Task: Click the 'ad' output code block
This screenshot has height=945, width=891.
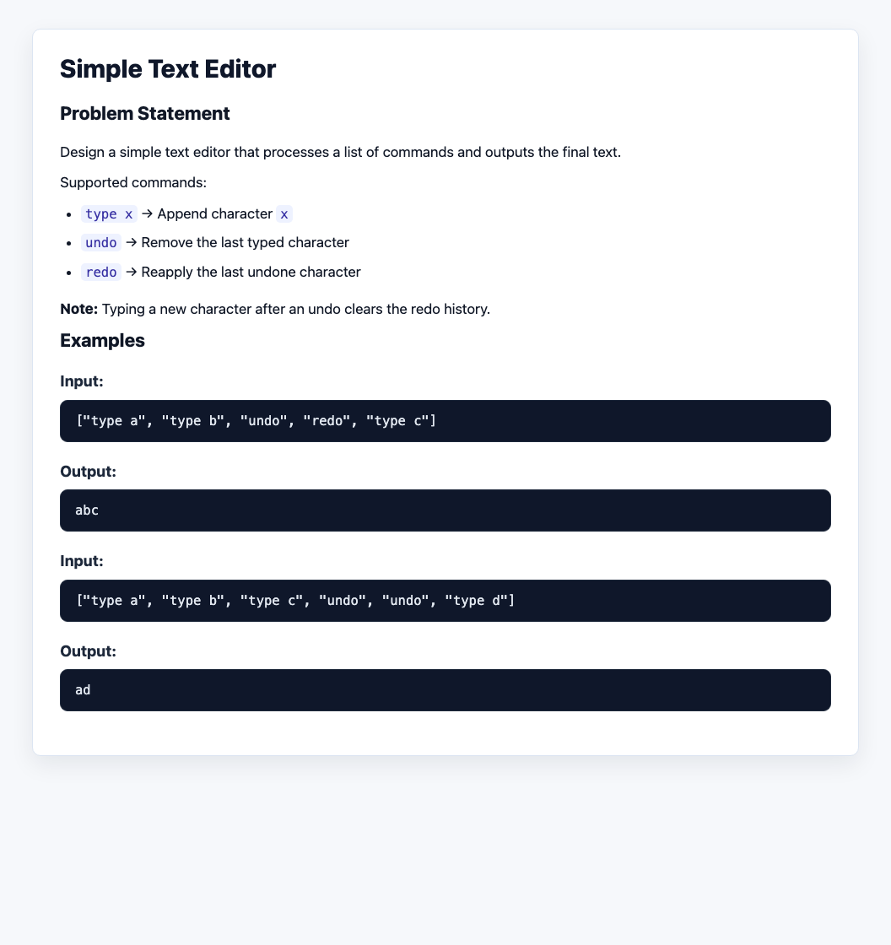Action: click(x=445, y=690)
